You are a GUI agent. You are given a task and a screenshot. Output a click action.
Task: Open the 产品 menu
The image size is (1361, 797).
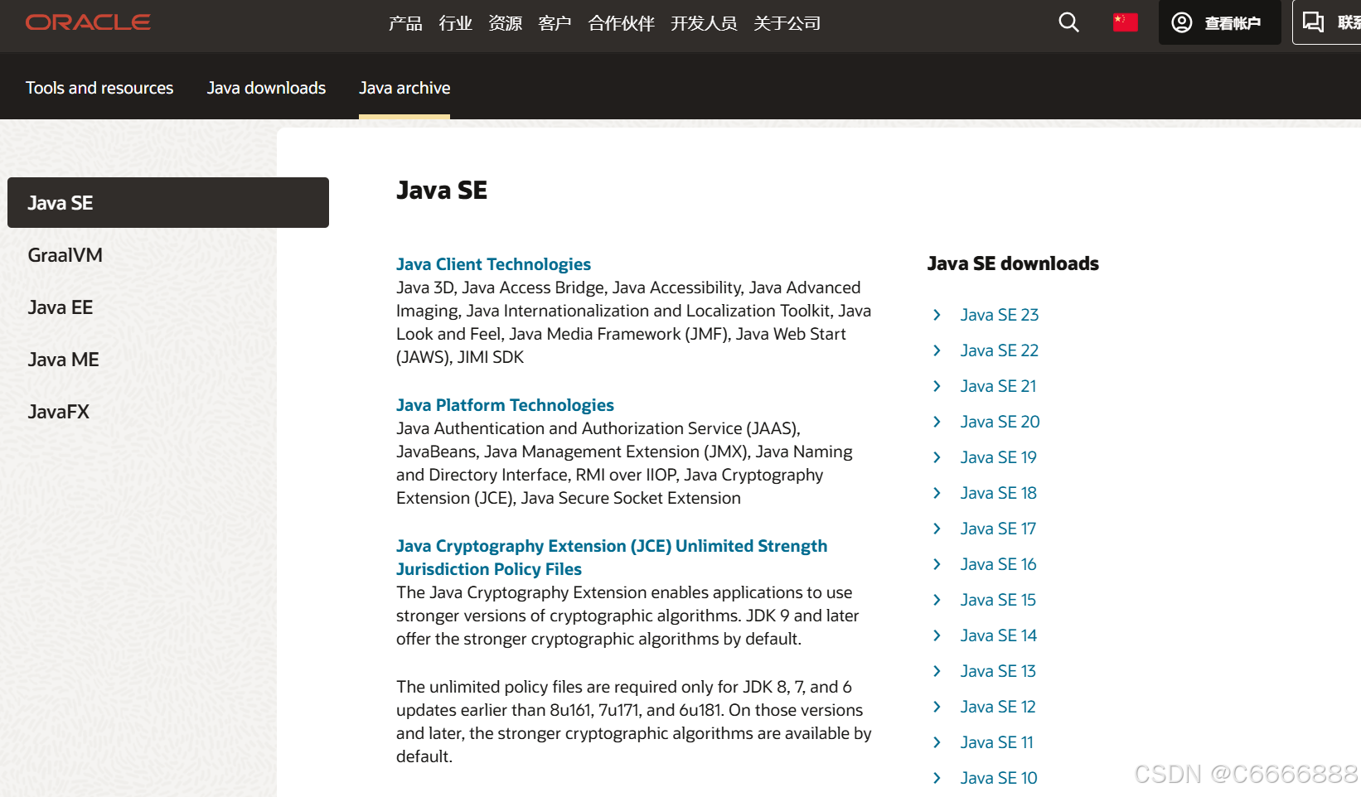pyautogui.click(x=405, y=23)
